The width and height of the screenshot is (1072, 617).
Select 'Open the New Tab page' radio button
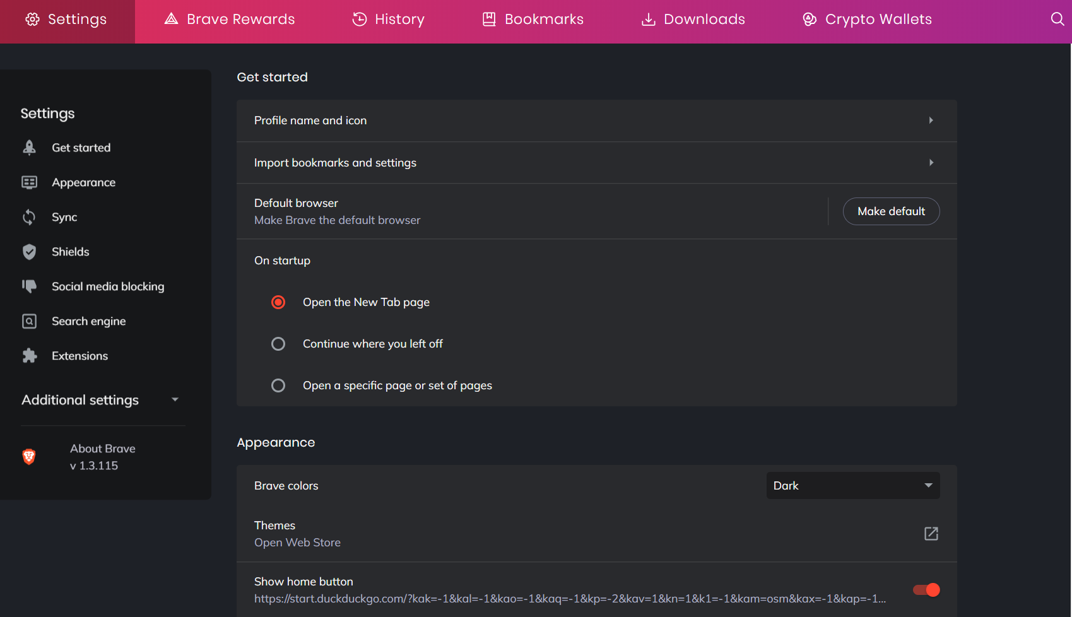[278, 302]
